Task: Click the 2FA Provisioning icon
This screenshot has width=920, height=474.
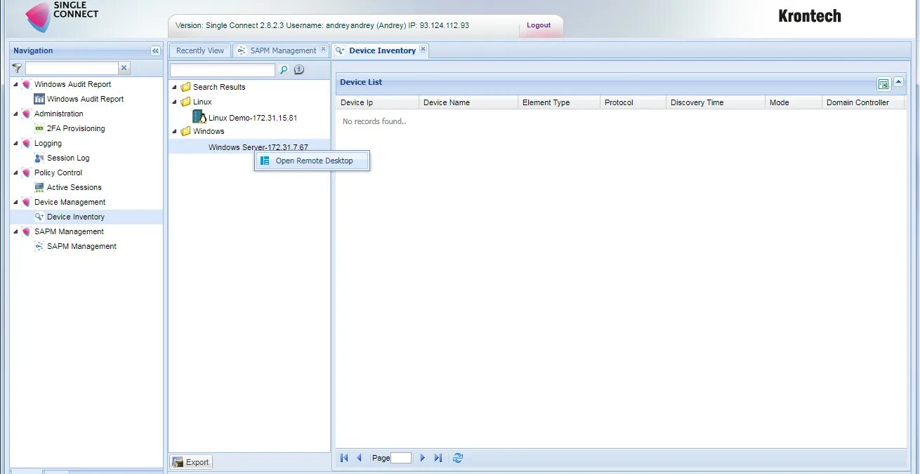Action: click(x=39, y=128)
